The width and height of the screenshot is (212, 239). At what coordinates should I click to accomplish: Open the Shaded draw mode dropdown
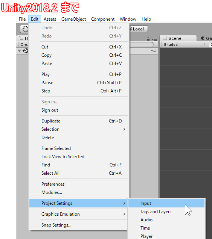coord(184,44)
